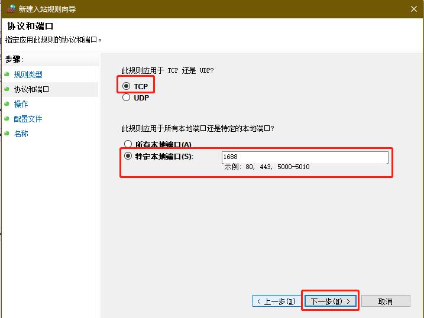Close the 新建入站规则向导 window

(x=413, y=9)
